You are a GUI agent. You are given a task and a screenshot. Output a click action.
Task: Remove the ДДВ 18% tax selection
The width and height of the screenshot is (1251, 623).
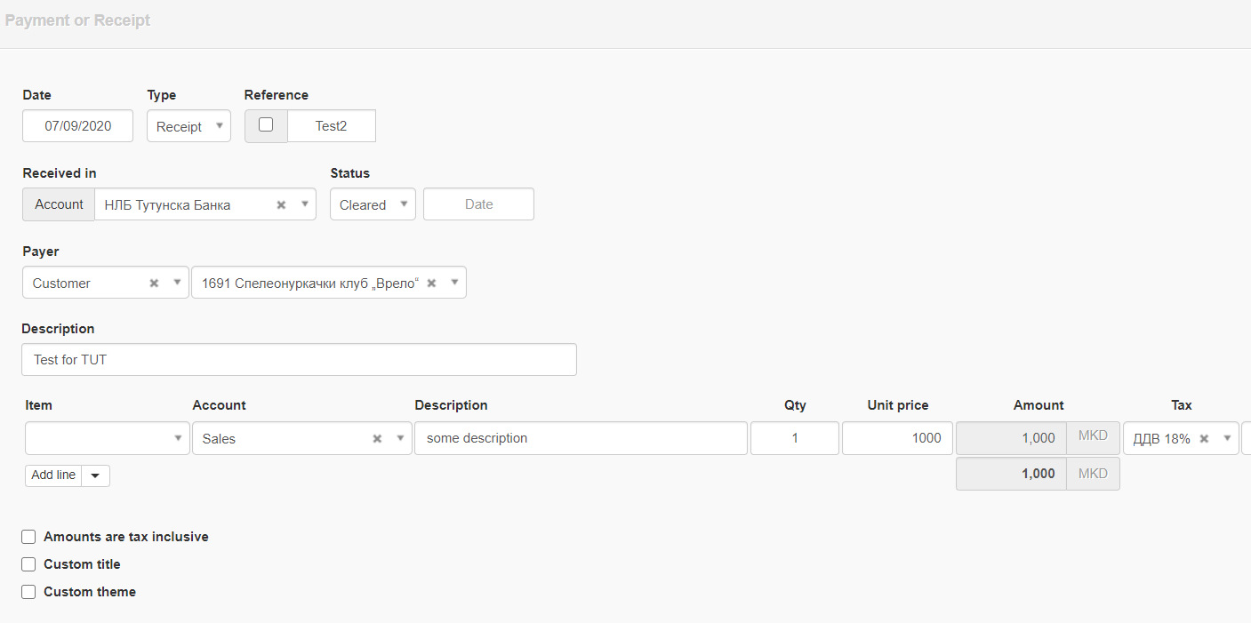click(x=1204, y=439)
